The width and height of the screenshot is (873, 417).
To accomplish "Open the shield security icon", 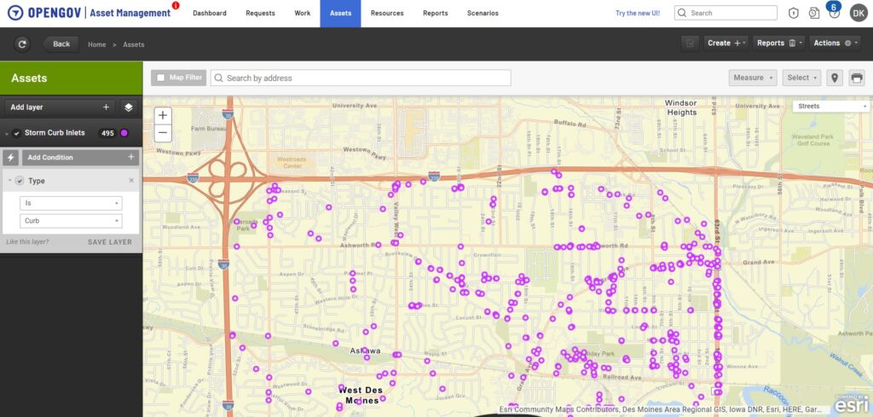I will pyautogui.click(x=793, y=14).
